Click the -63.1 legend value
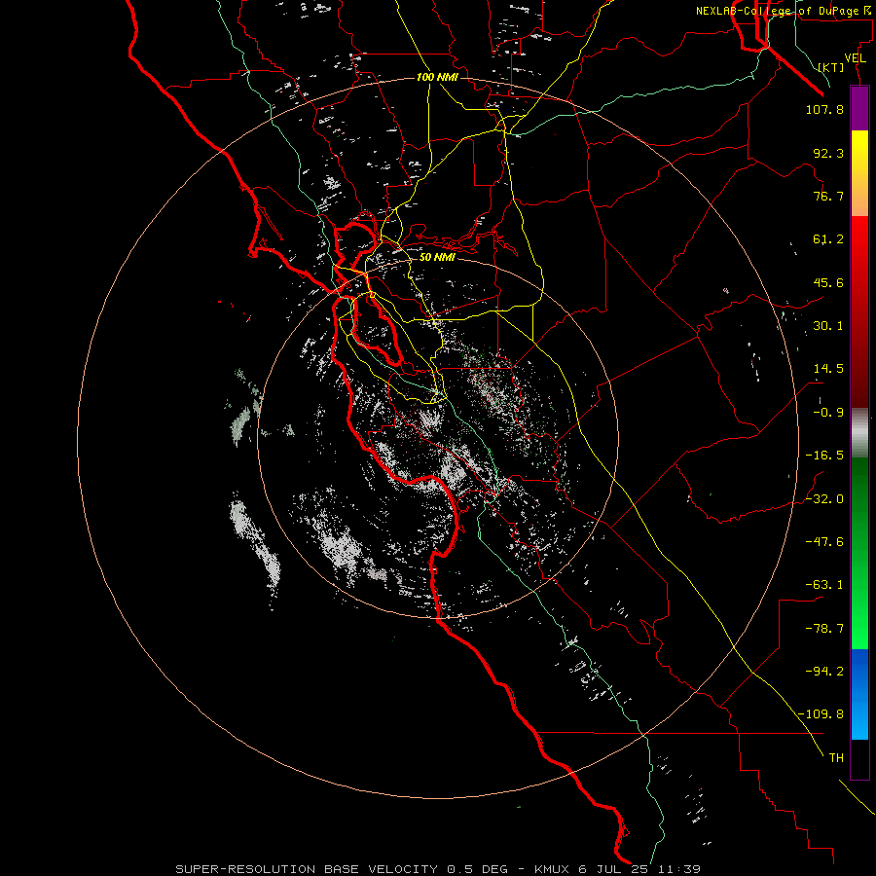This screenshot has height=876, width=876. 824,585
